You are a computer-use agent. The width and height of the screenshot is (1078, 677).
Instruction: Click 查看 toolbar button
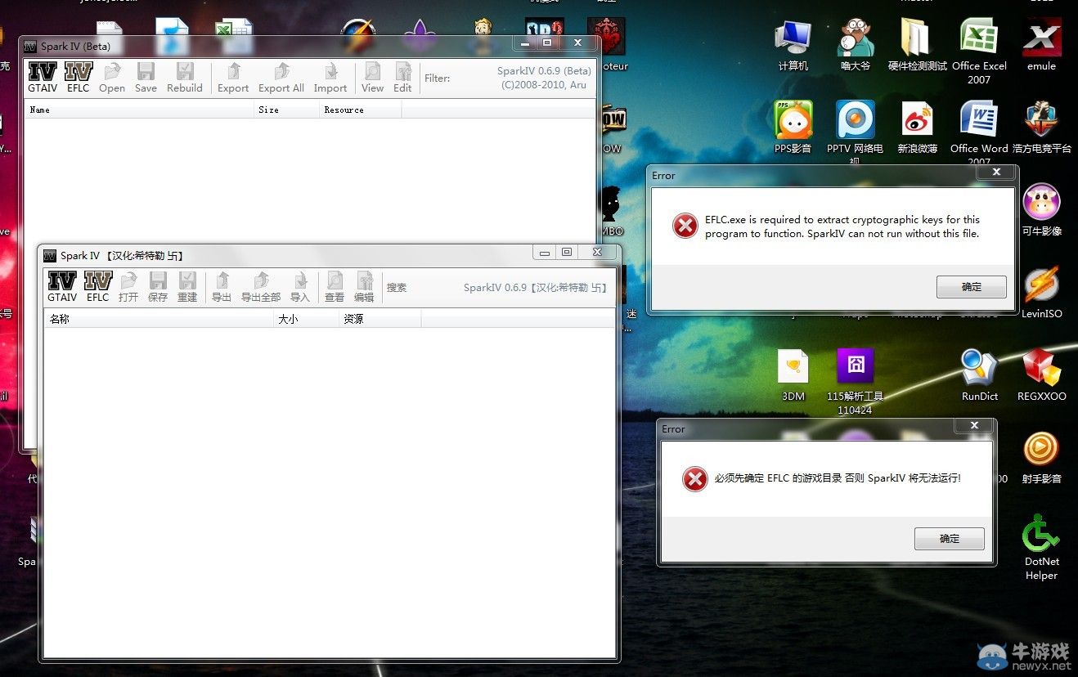coord(335,287)
